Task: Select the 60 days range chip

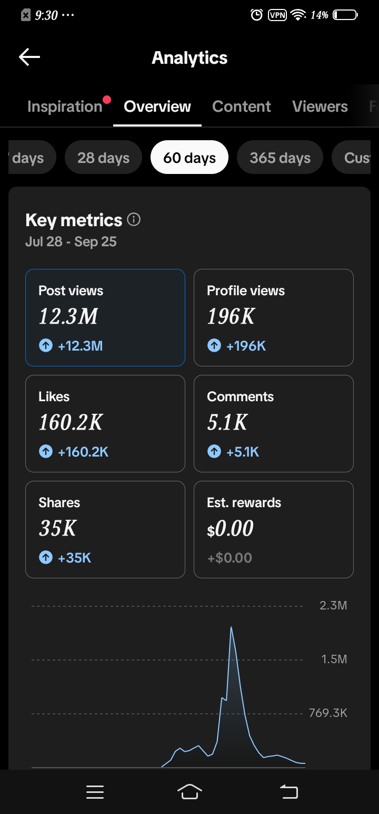Action: click(x=189, y=158)
